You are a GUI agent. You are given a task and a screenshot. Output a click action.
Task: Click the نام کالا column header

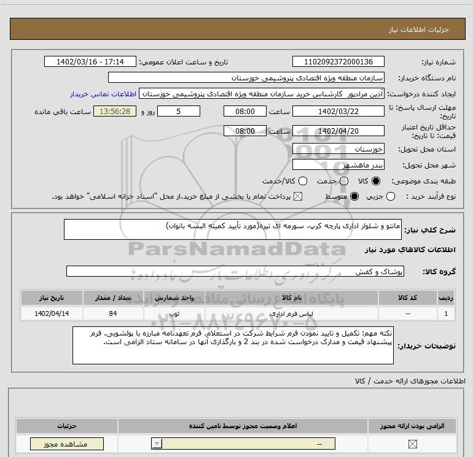(291, 298)
